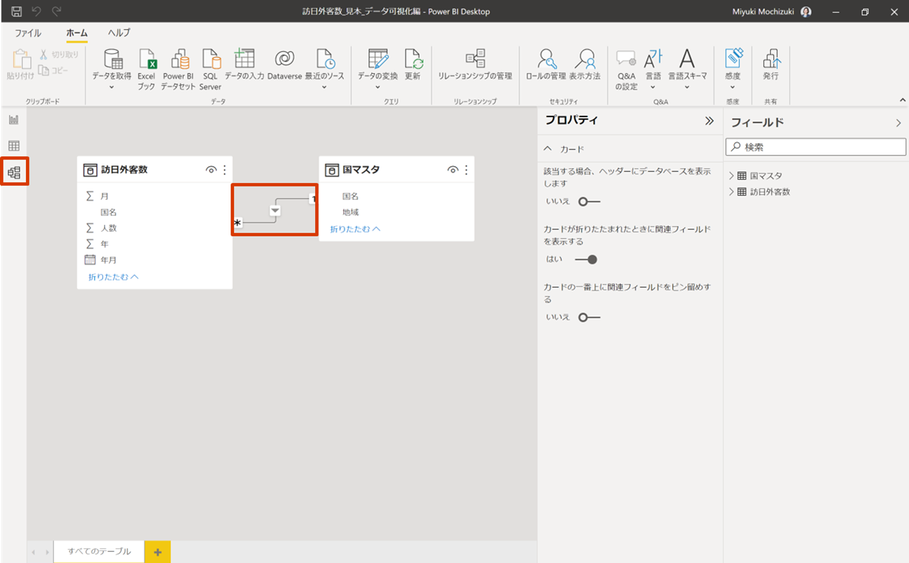Collapse the プロパティ pane
The width and height of the screenshot is (909, 563).
click(x=709, y=121)
